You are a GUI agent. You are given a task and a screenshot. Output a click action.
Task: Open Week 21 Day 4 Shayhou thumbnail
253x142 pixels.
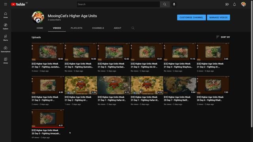point(180,52)
